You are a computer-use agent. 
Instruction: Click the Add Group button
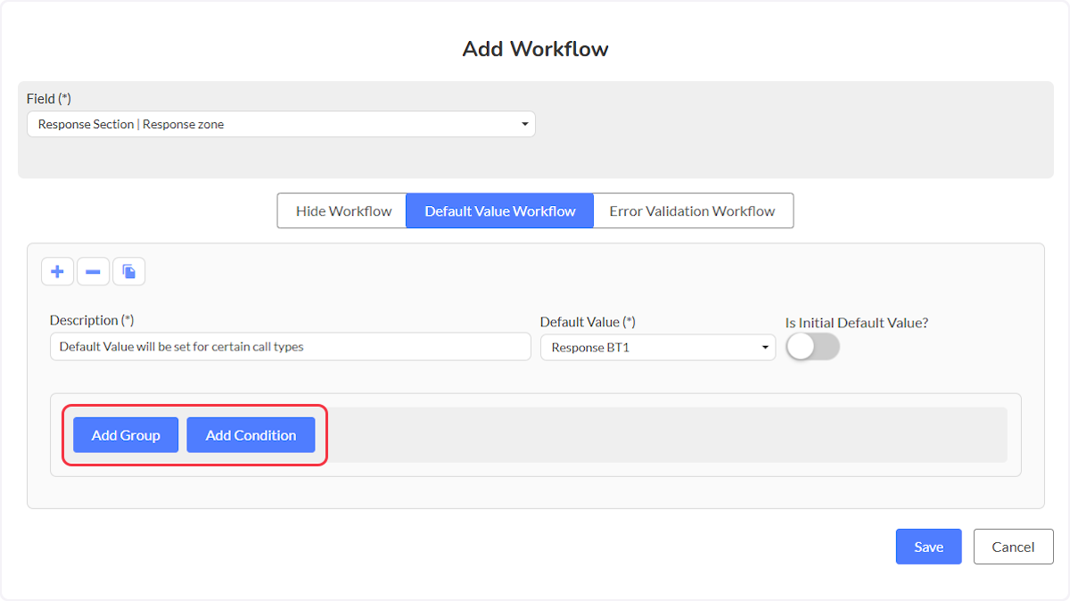tap(126, 435)
